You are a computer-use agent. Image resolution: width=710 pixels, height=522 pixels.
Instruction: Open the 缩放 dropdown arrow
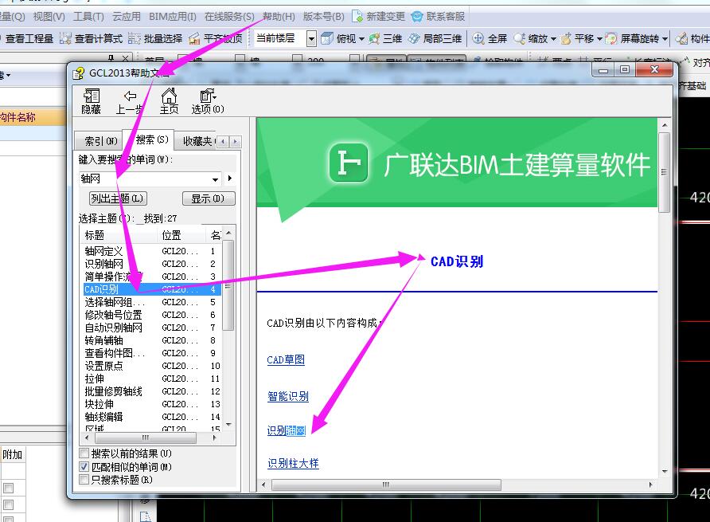(553, 39)
